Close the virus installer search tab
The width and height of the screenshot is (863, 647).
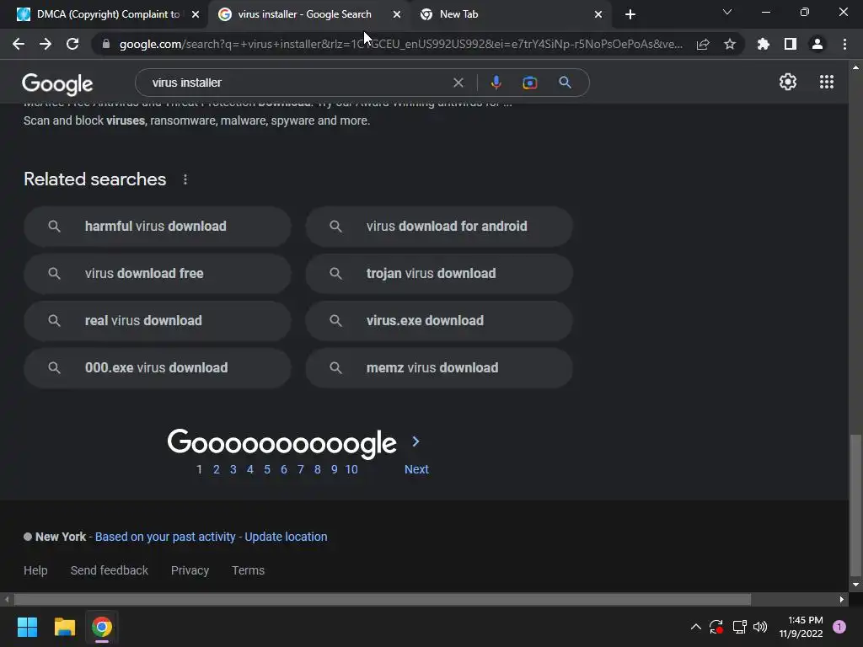[x=397, y=15]
